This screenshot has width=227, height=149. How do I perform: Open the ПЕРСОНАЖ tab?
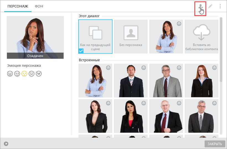click(18, 6)
